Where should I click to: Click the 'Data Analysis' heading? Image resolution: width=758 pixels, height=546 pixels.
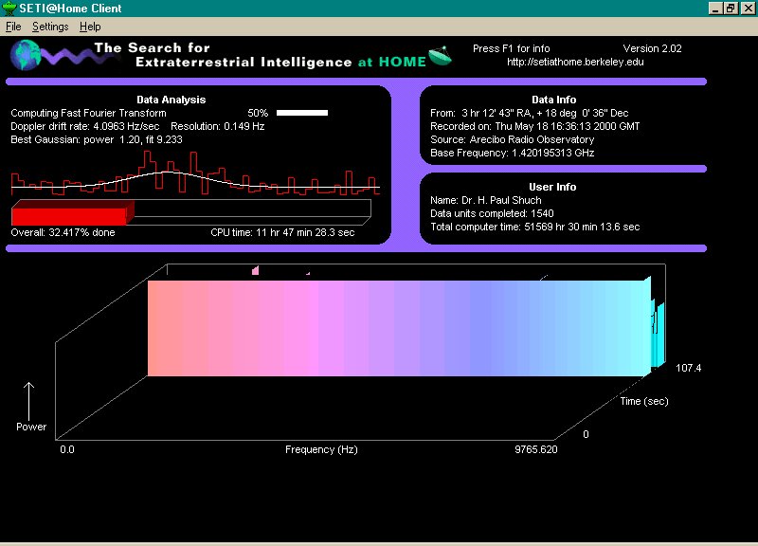171,100
